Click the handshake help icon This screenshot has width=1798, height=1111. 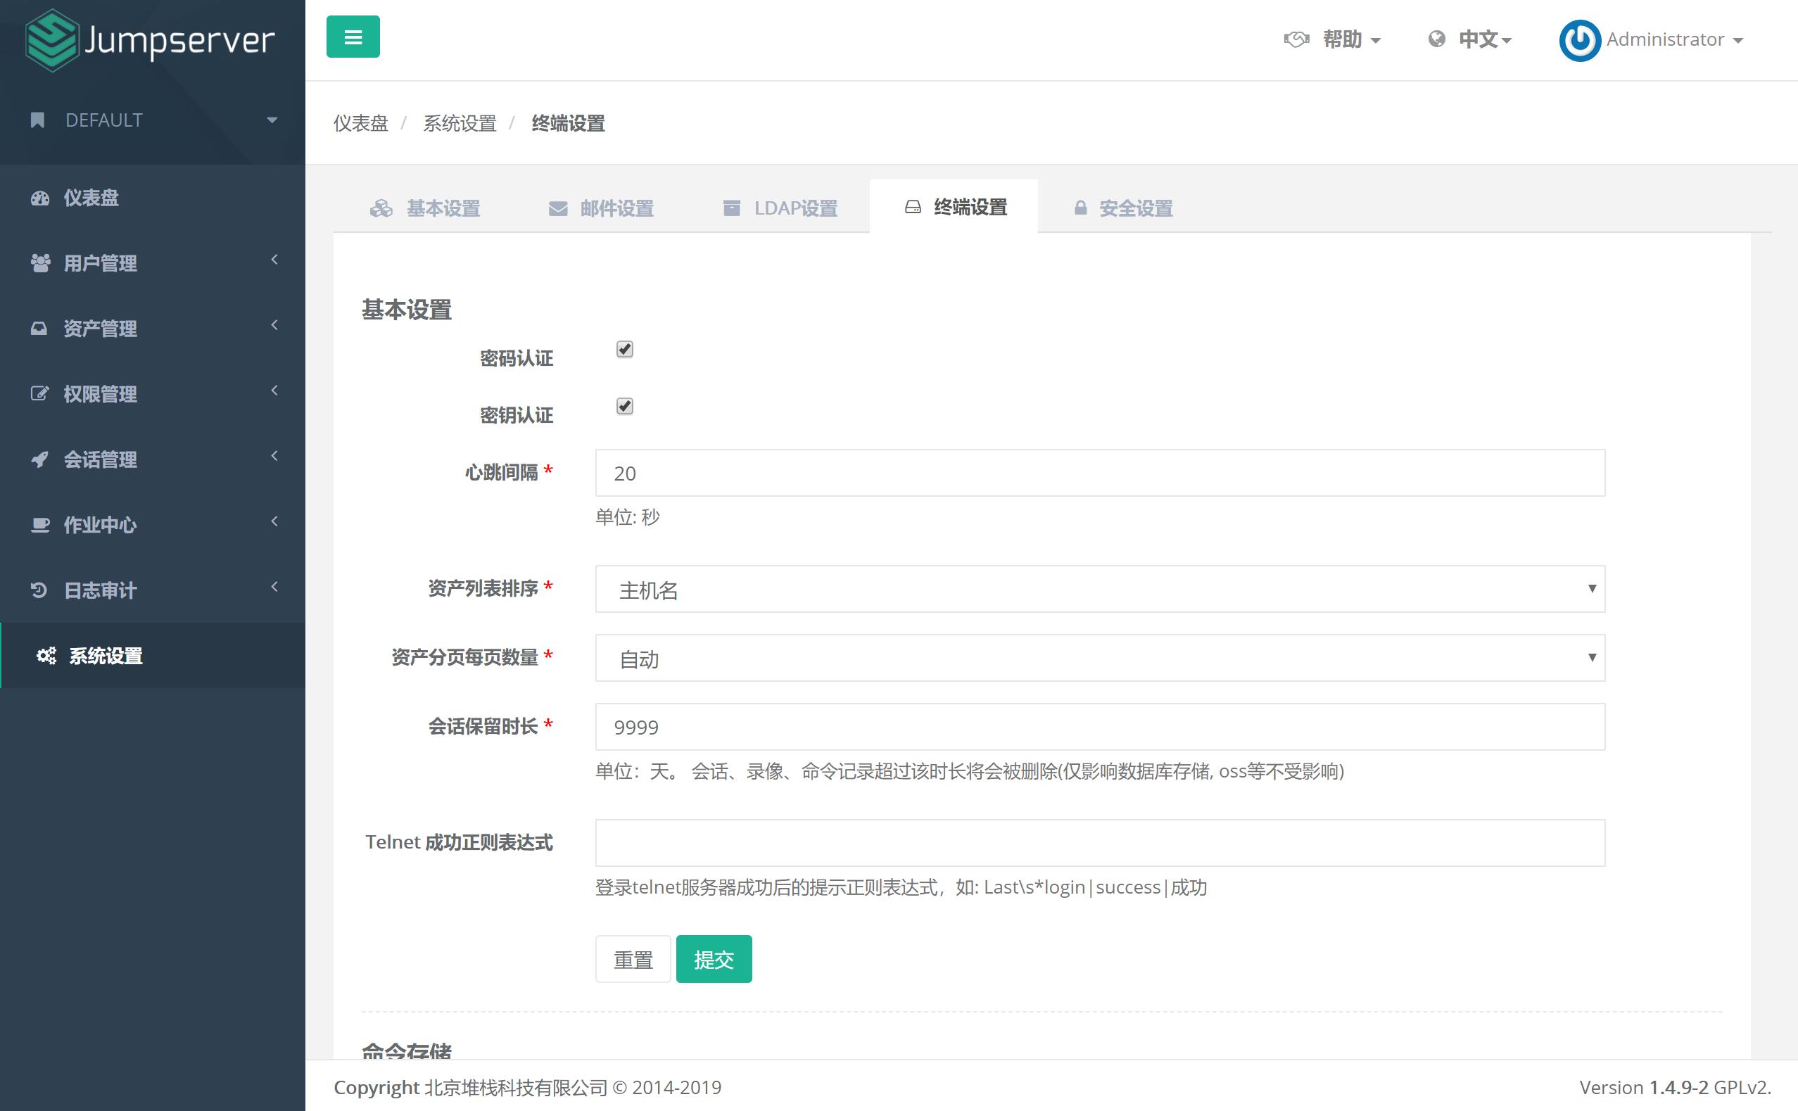click(1296, 39)
